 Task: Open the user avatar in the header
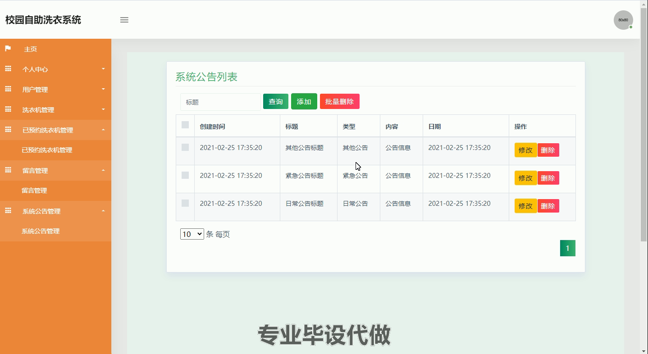tap(623, 20)
